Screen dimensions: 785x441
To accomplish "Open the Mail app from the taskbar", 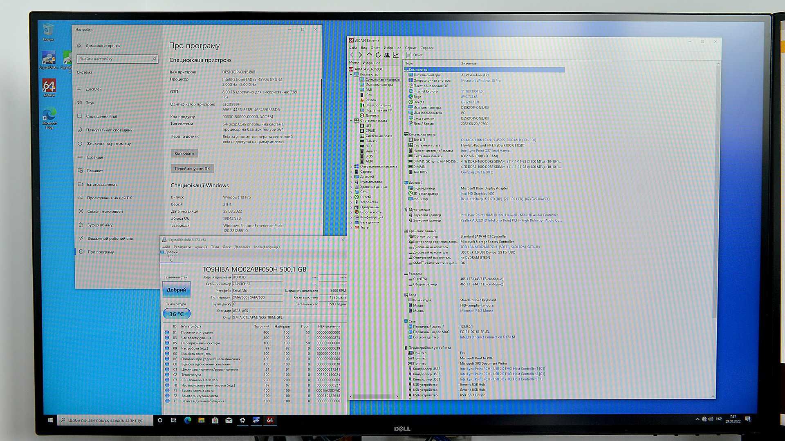I will pyautogui.click(x=229, y=420).
